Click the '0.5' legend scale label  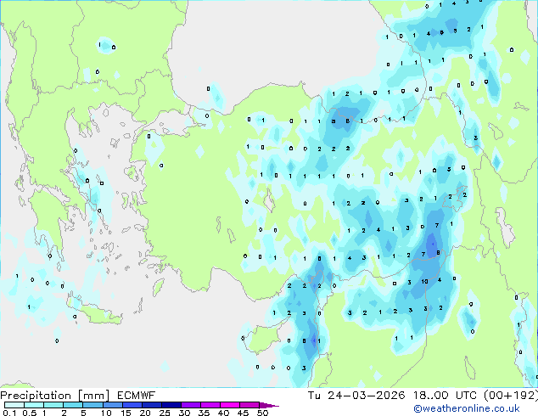tap(30, 413)
